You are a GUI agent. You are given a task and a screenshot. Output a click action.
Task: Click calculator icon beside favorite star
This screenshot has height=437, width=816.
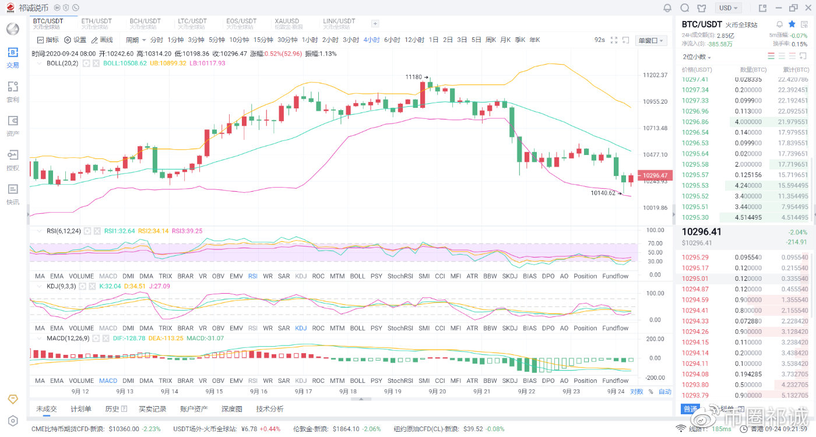point(804,24)
